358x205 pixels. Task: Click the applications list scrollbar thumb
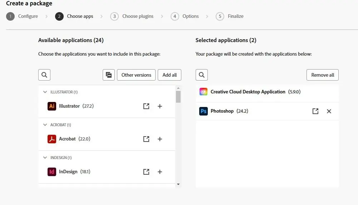click(x=178, y=97)
